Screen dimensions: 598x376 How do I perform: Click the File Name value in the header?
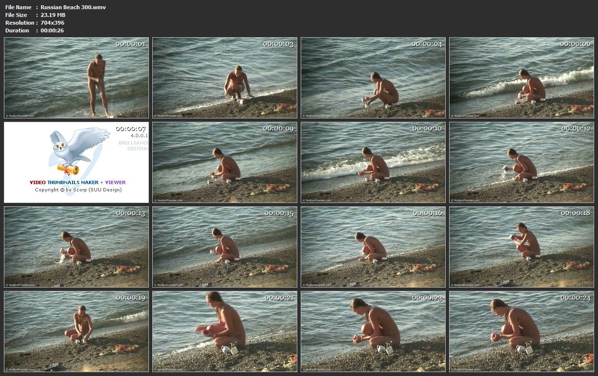[73, 7]
